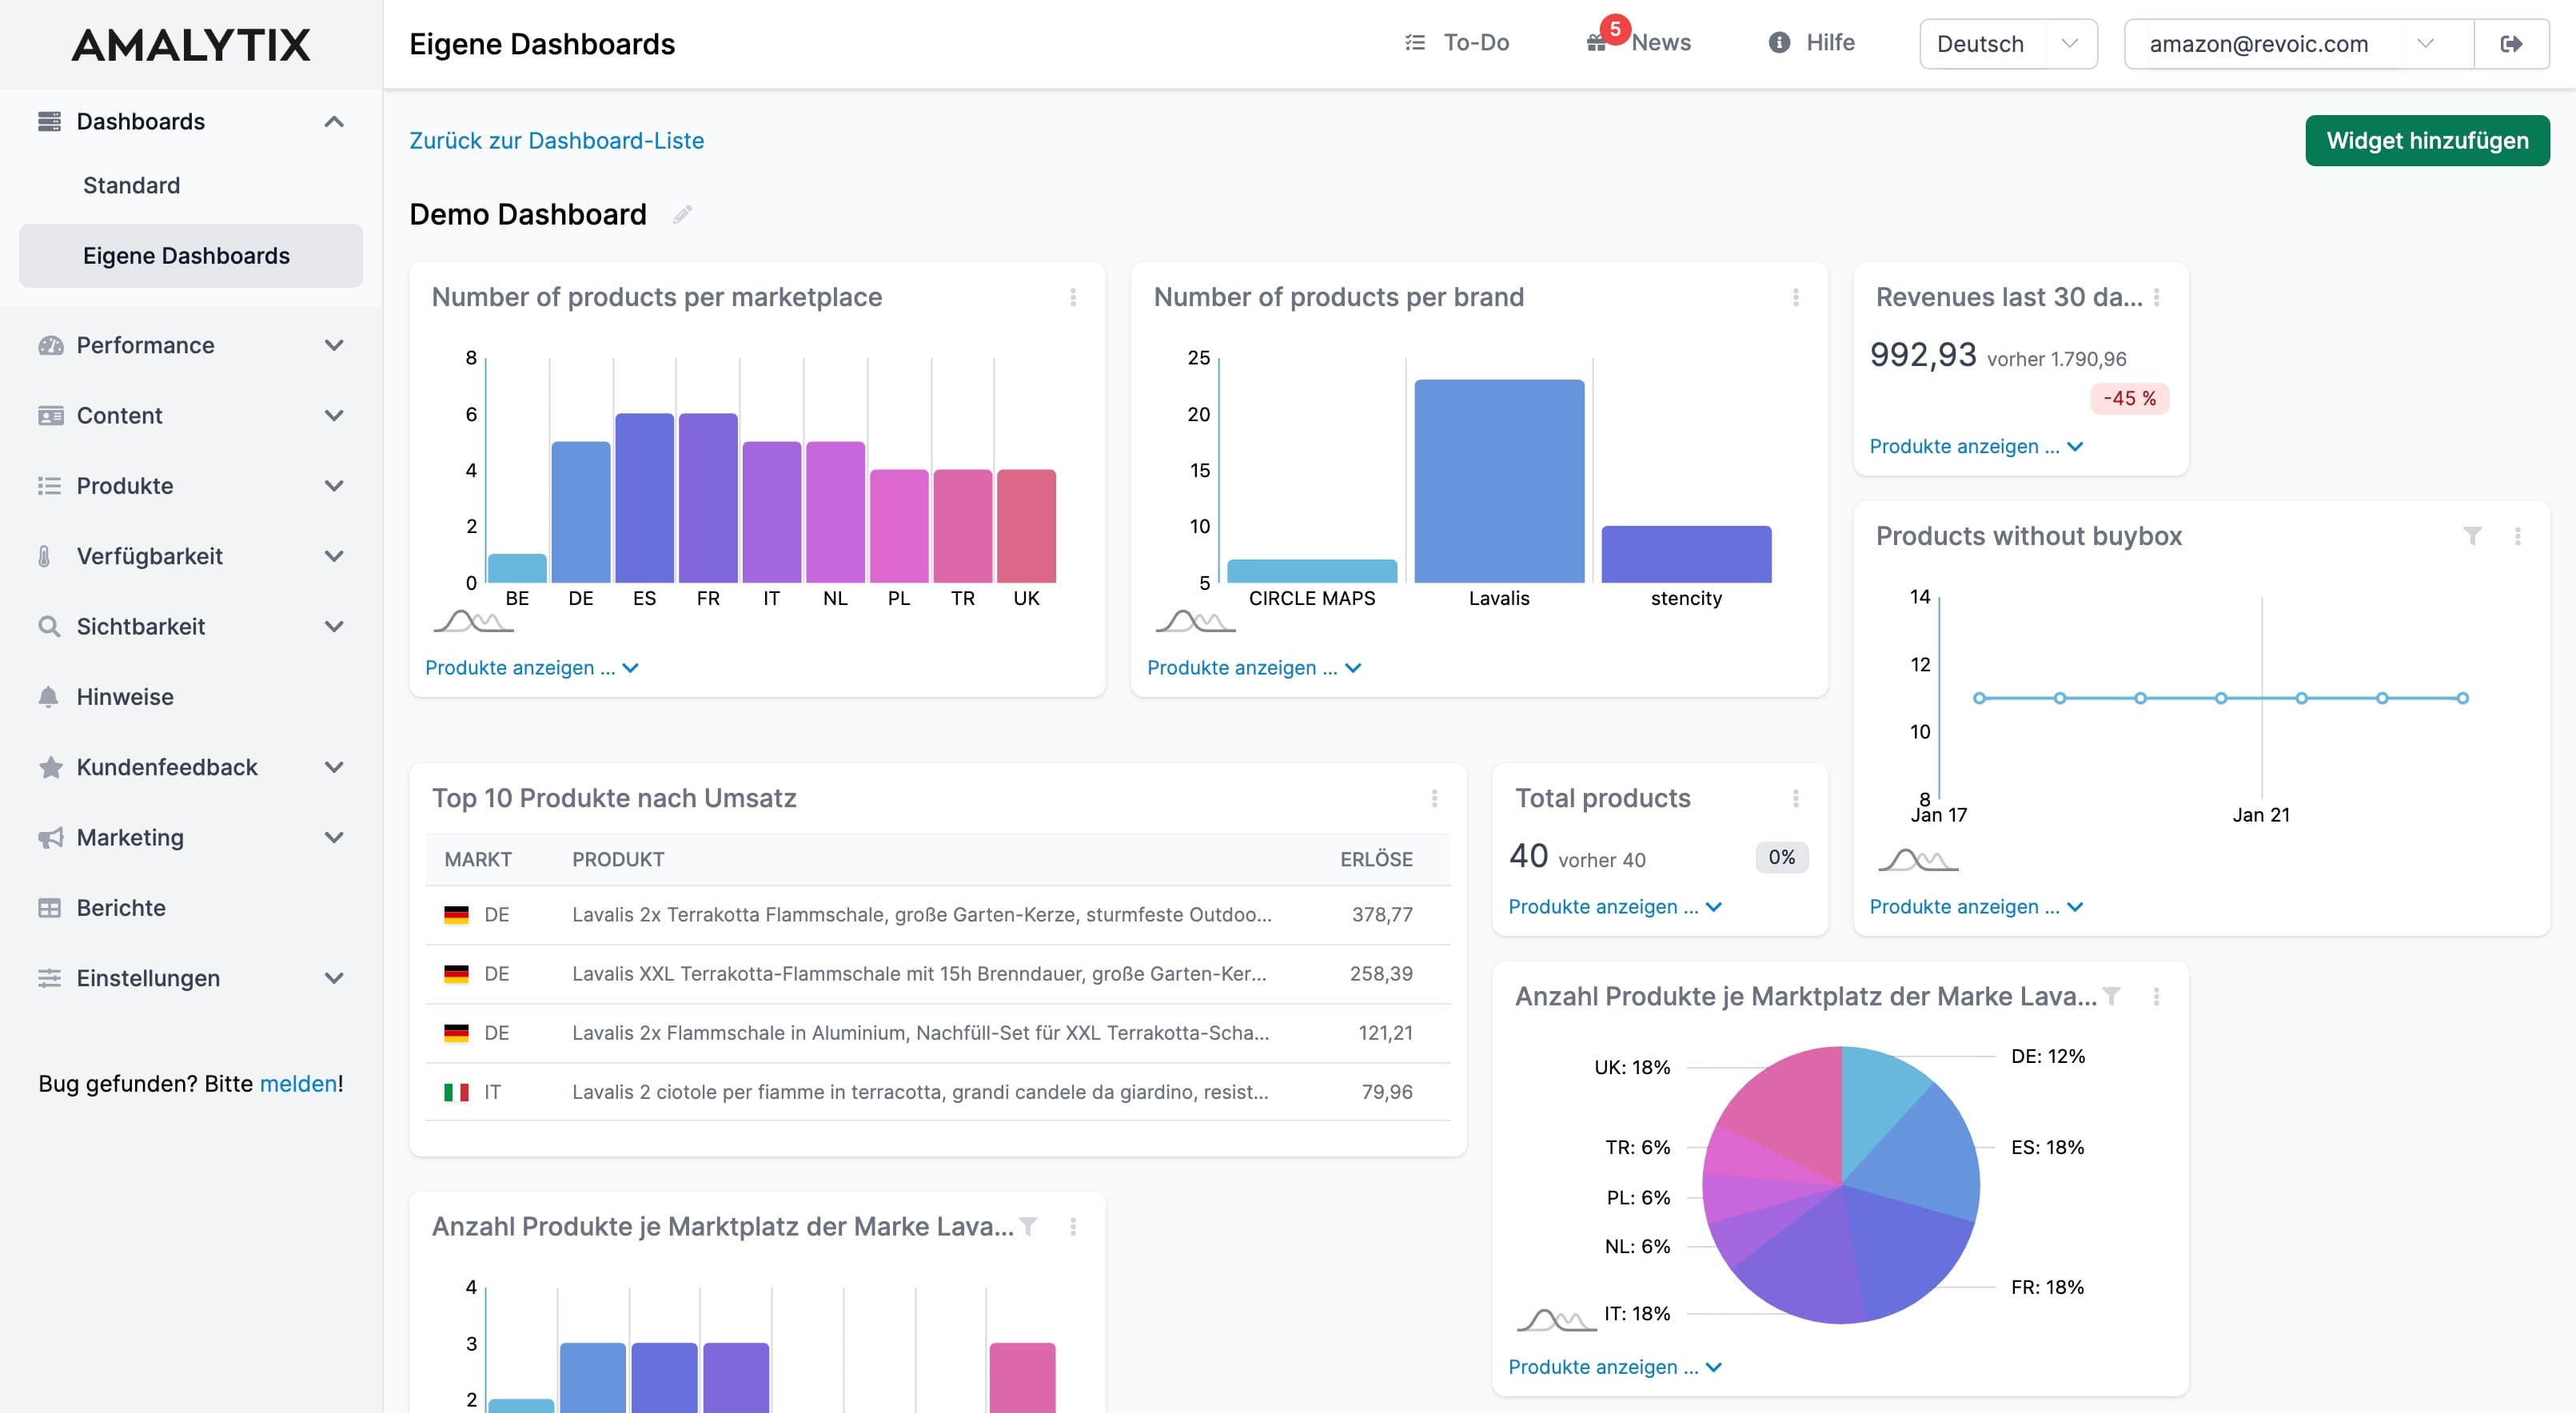Click distribution curve icon in buybox widget

pos(1917,859)
